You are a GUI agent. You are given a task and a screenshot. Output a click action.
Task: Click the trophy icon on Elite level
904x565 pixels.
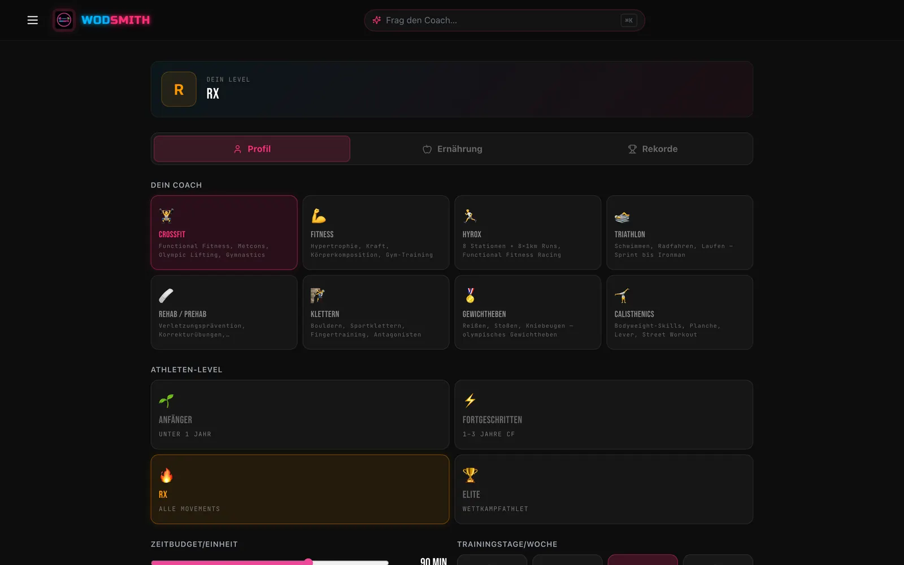coord(470,475)
